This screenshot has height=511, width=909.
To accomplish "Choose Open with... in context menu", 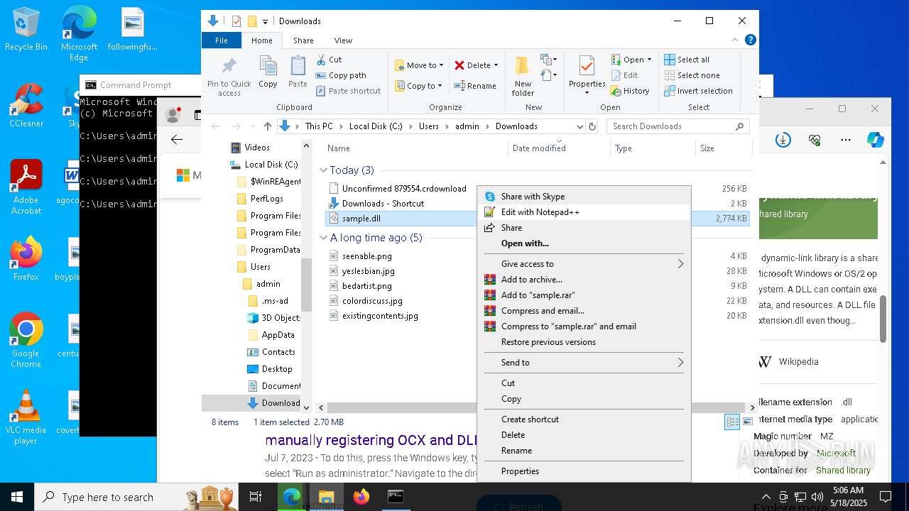I will [x=584, y=243].
